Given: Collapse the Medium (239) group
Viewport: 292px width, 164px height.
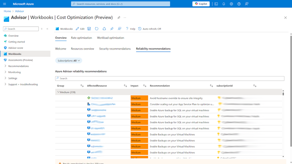Looking at the screenshot, I should 58,92.
